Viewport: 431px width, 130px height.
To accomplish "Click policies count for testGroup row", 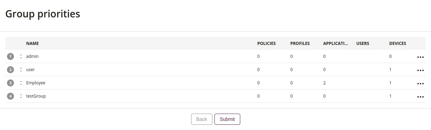I will point(258,96).
